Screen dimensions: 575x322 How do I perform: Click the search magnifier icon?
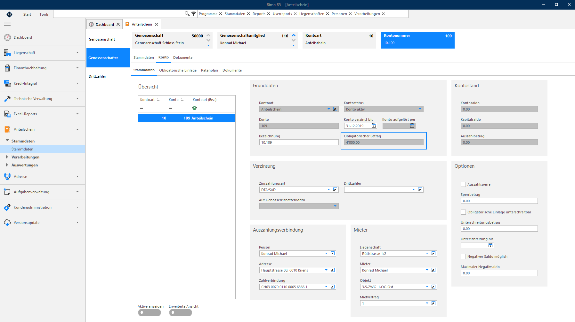coord(187,14)
